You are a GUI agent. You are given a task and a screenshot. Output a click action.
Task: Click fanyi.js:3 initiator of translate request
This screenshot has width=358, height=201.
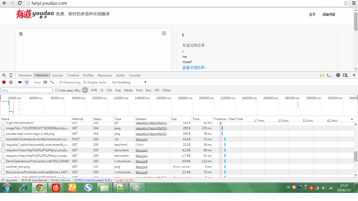(x=142, y=139)
